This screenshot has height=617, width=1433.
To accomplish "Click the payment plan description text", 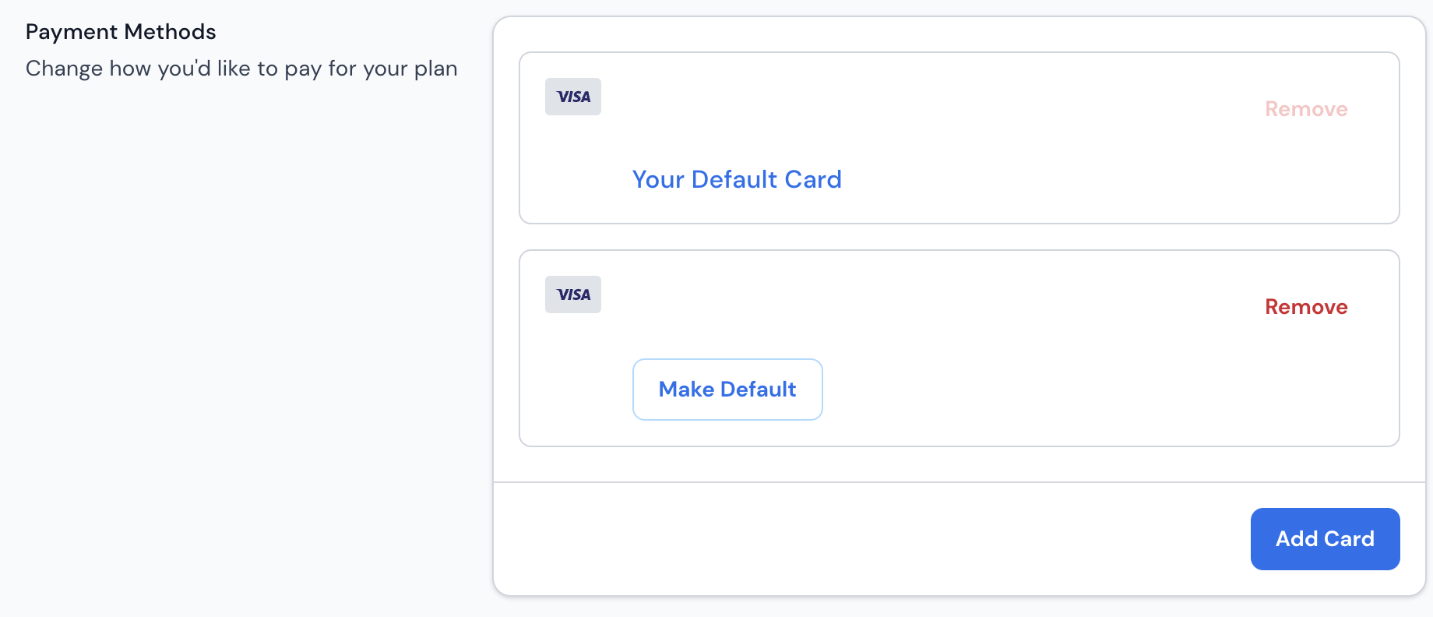I will pyautogui.click(x=241, y=69).
